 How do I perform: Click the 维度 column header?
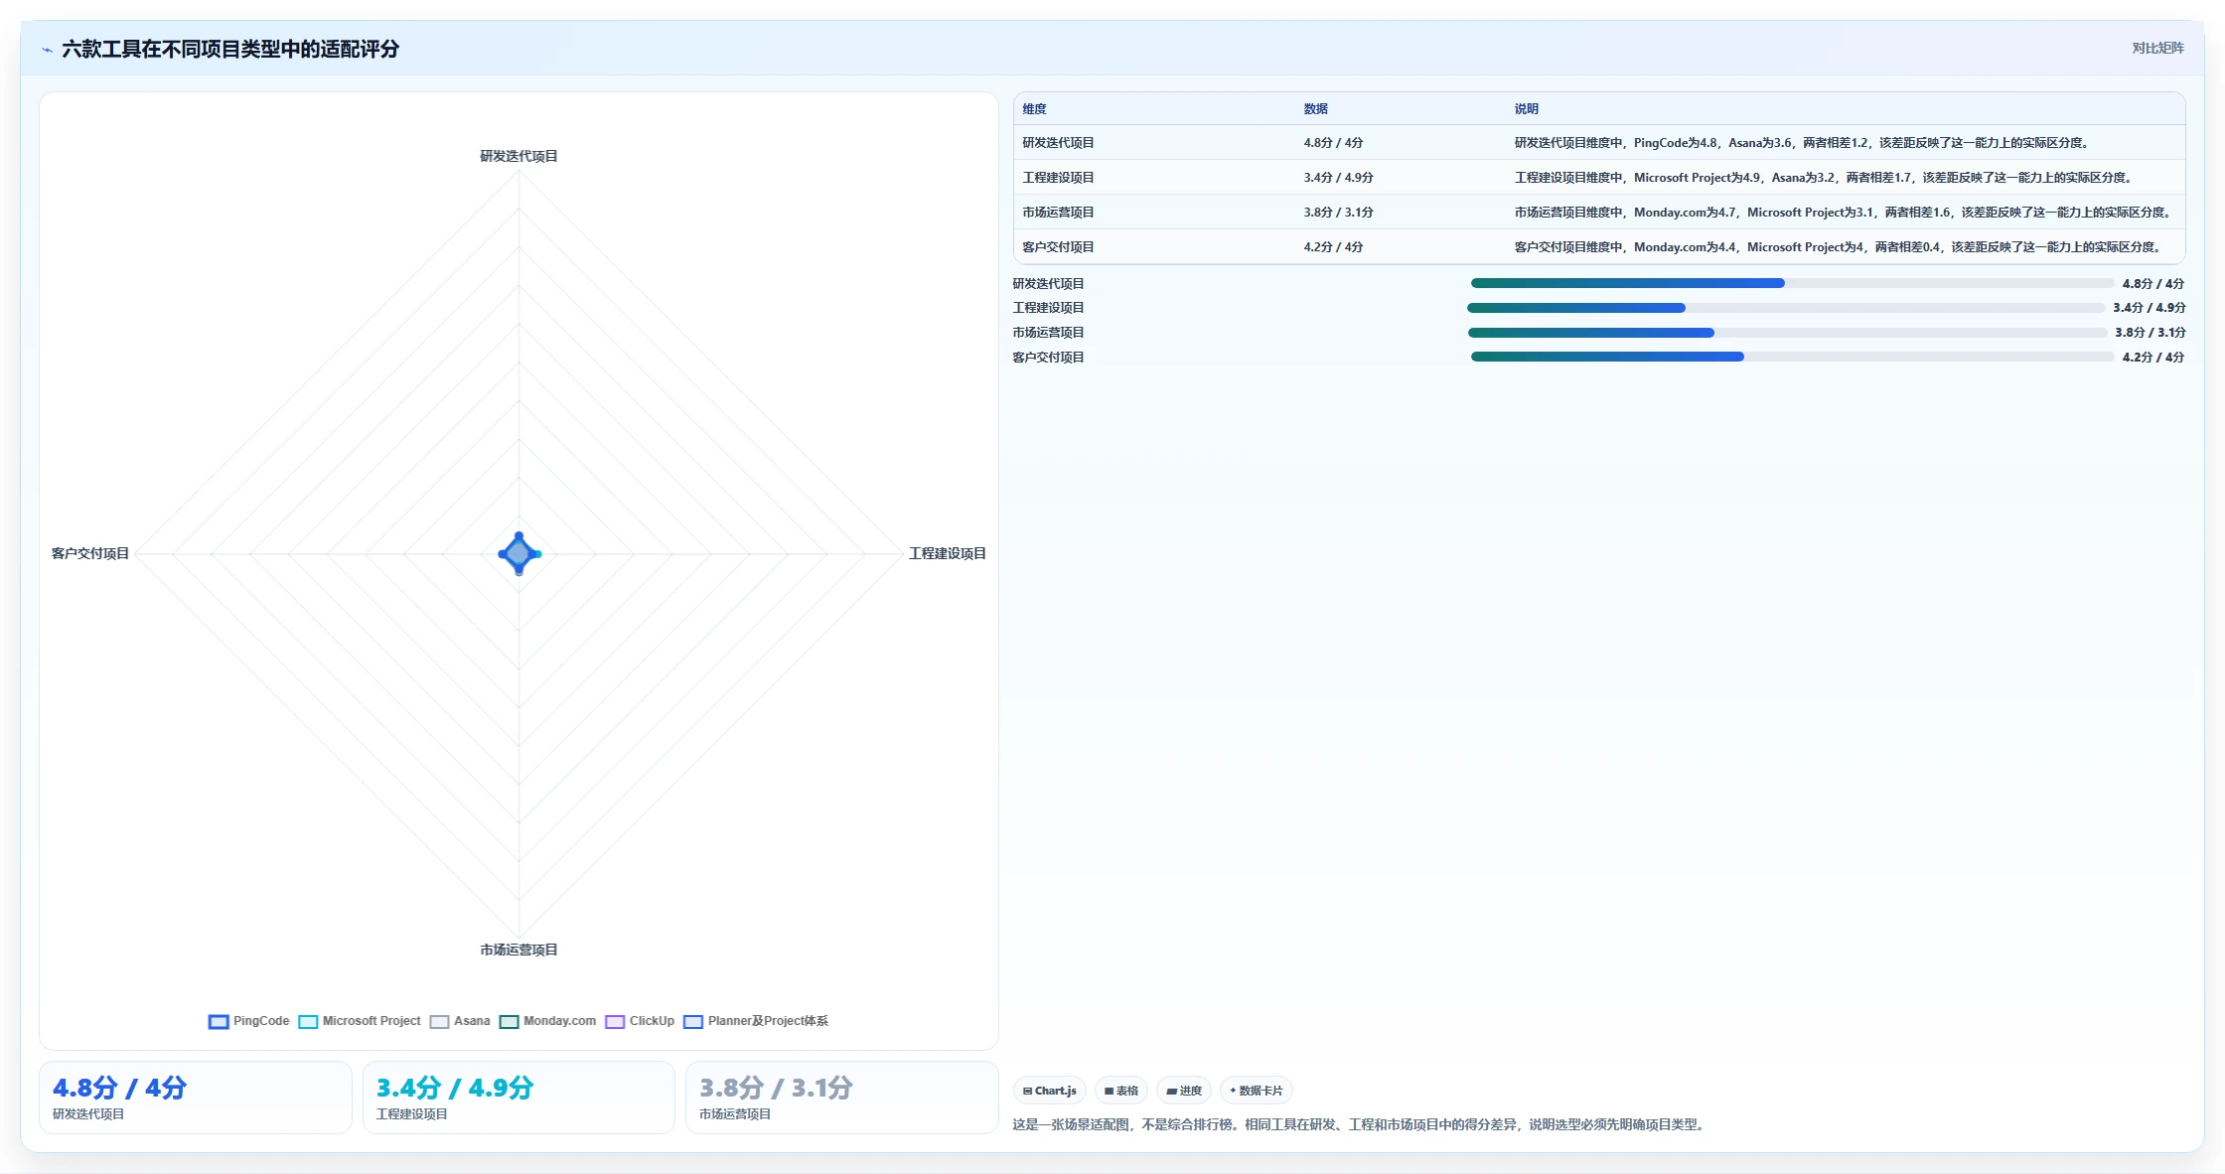pyautogui.click(x=1034, y=109)
